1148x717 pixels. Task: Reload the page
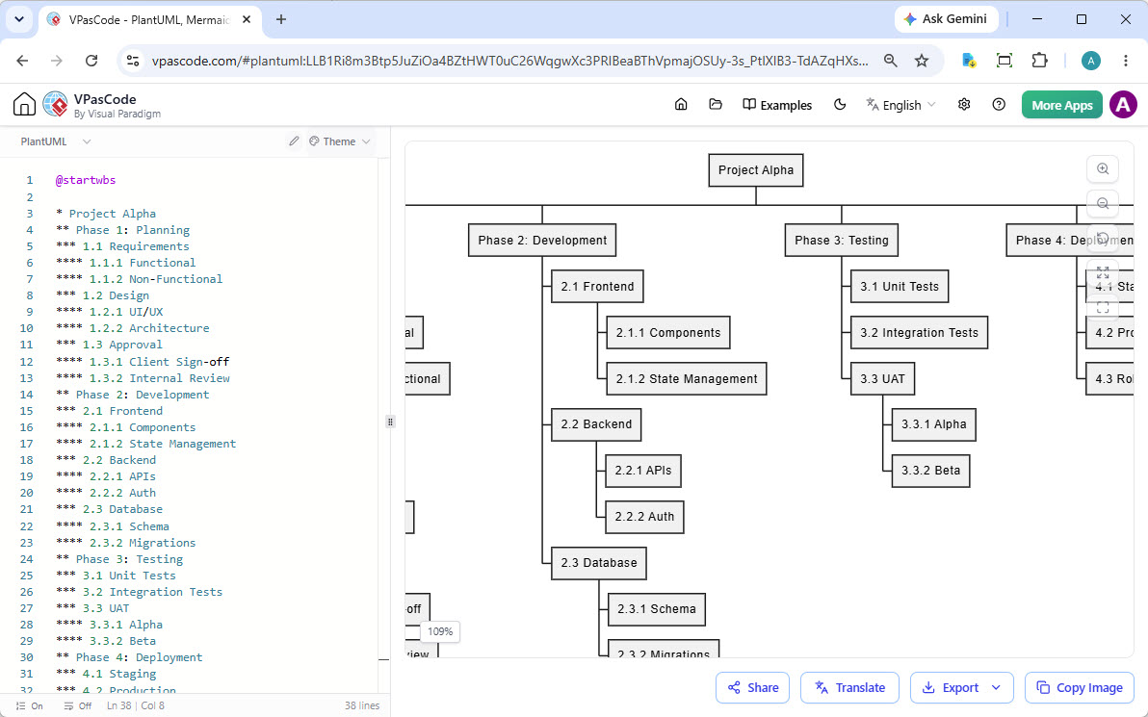(91, 61)
